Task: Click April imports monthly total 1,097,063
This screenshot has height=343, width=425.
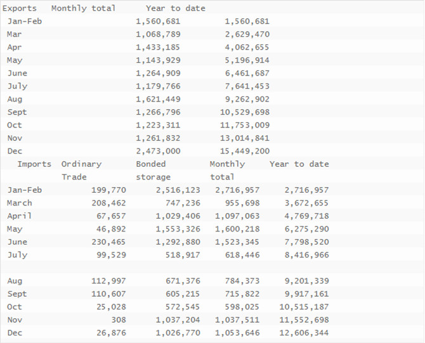Action: click(237, 216)
